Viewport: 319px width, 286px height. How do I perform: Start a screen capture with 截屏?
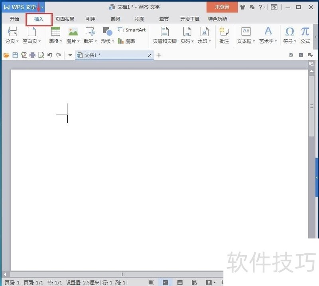(91, 32)
